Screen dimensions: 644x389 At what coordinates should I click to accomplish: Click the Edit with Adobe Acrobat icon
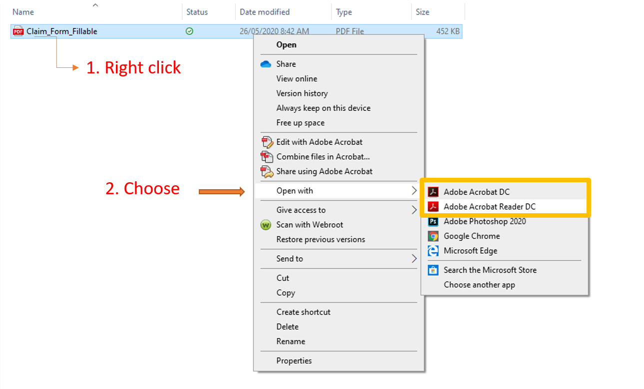tap(267, 142)
